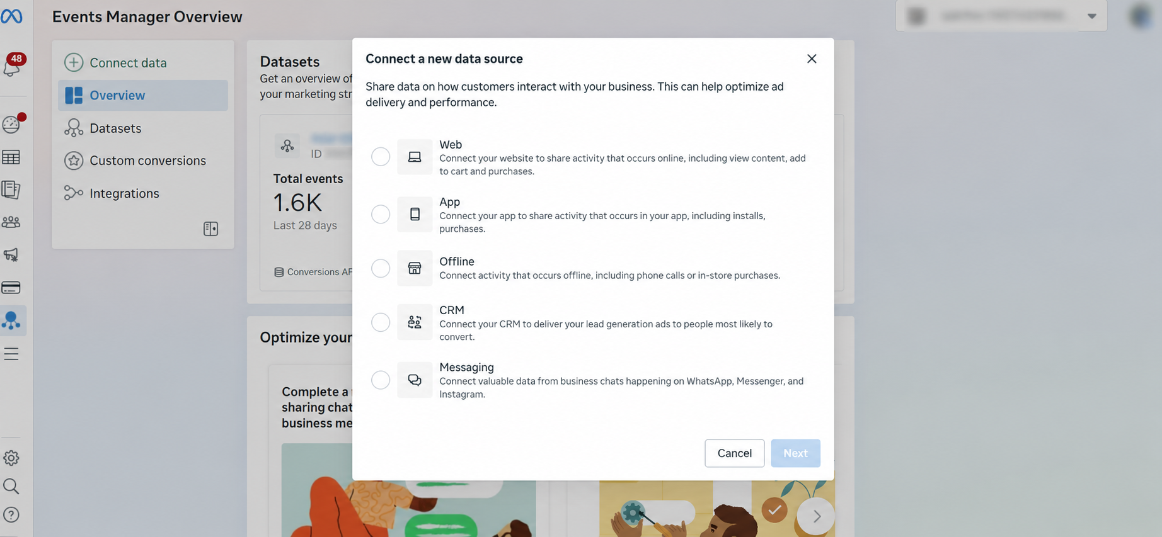Open notifications bell with 48 badge

13,65
